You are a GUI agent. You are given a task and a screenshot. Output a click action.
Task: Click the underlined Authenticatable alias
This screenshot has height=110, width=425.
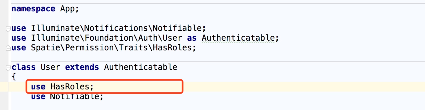[238, 38]
